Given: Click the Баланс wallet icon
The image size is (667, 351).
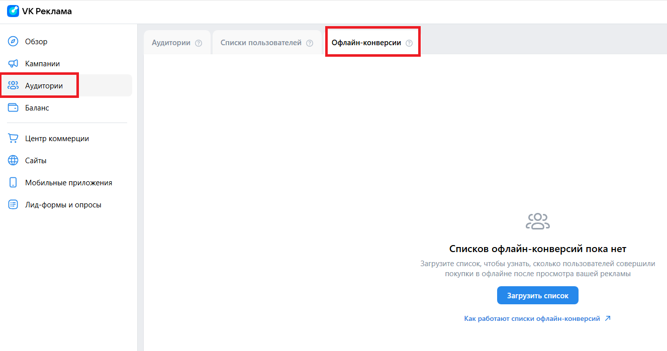Looking at the screenshot, I should (13, 108).
